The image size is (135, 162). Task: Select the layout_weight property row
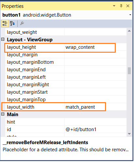66,32
